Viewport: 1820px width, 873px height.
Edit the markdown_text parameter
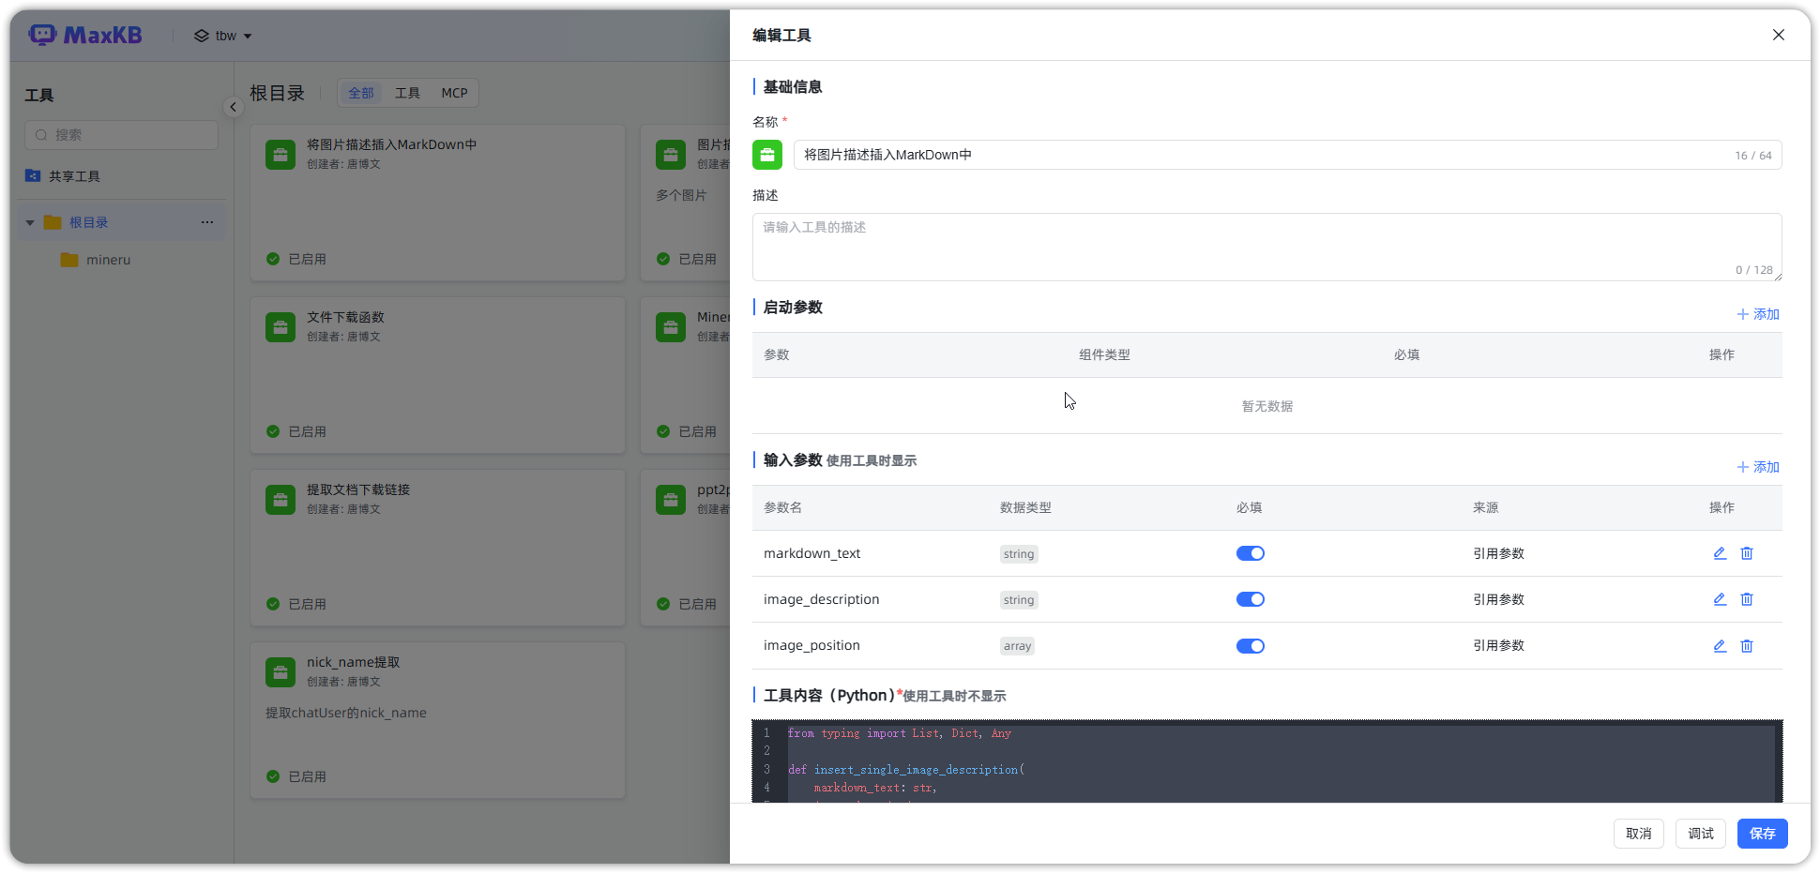[1719, 553]
